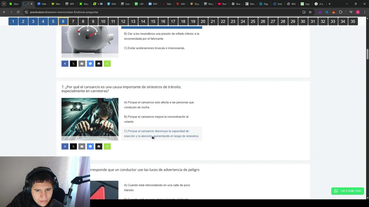Jump to question 8
This screenshot has width=369, height=207.
[x=83, y=21]
